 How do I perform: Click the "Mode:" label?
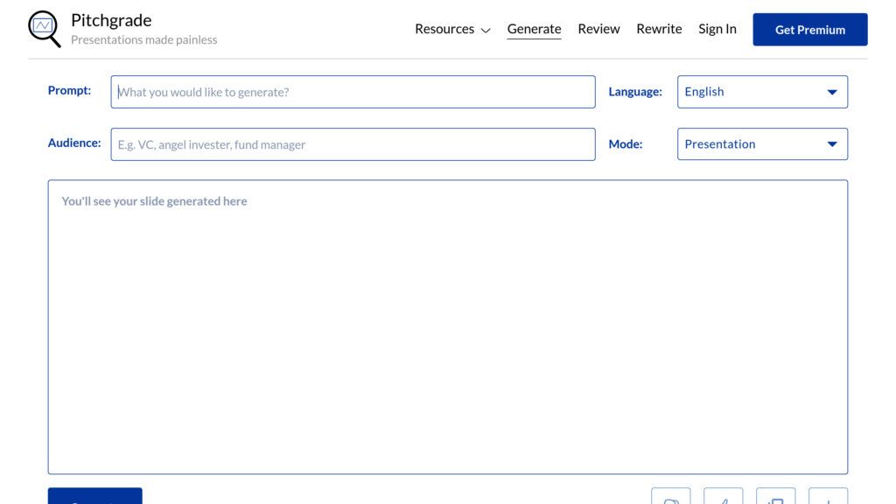[625, 144]
